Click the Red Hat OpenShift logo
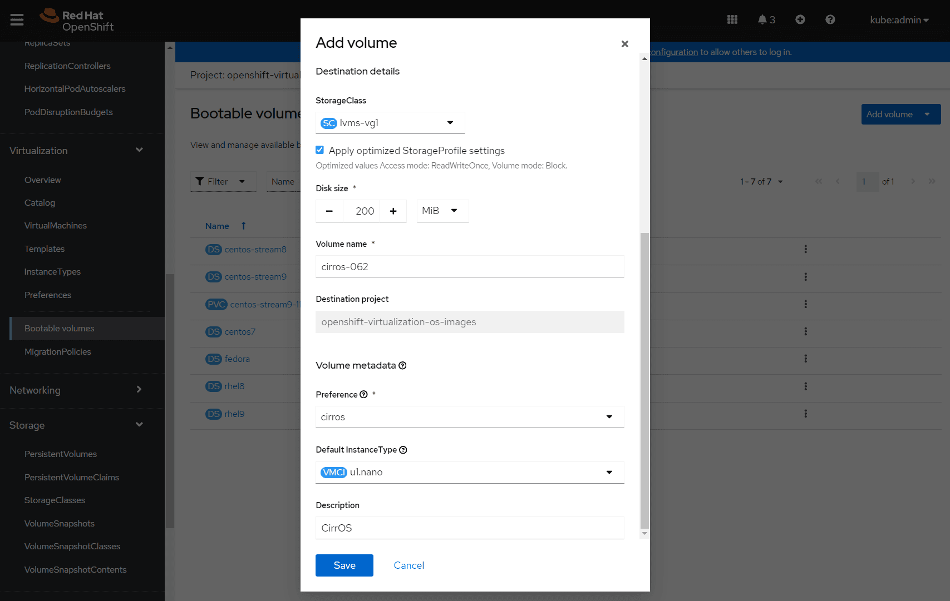 point(76,21)
